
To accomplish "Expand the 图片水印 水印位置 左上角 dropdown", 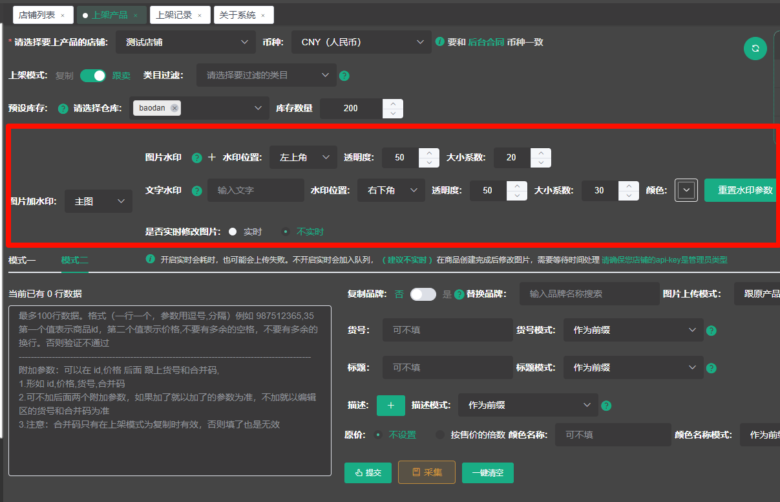I will (x=303, y=157).
